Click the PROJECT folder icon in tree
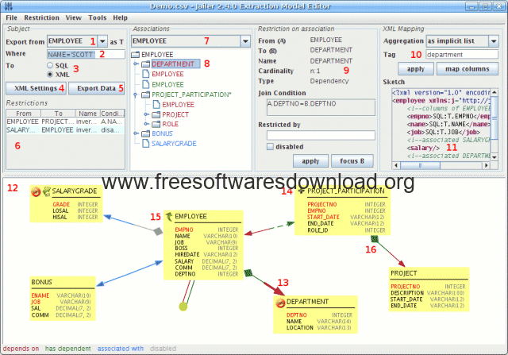 pos(156,114)
